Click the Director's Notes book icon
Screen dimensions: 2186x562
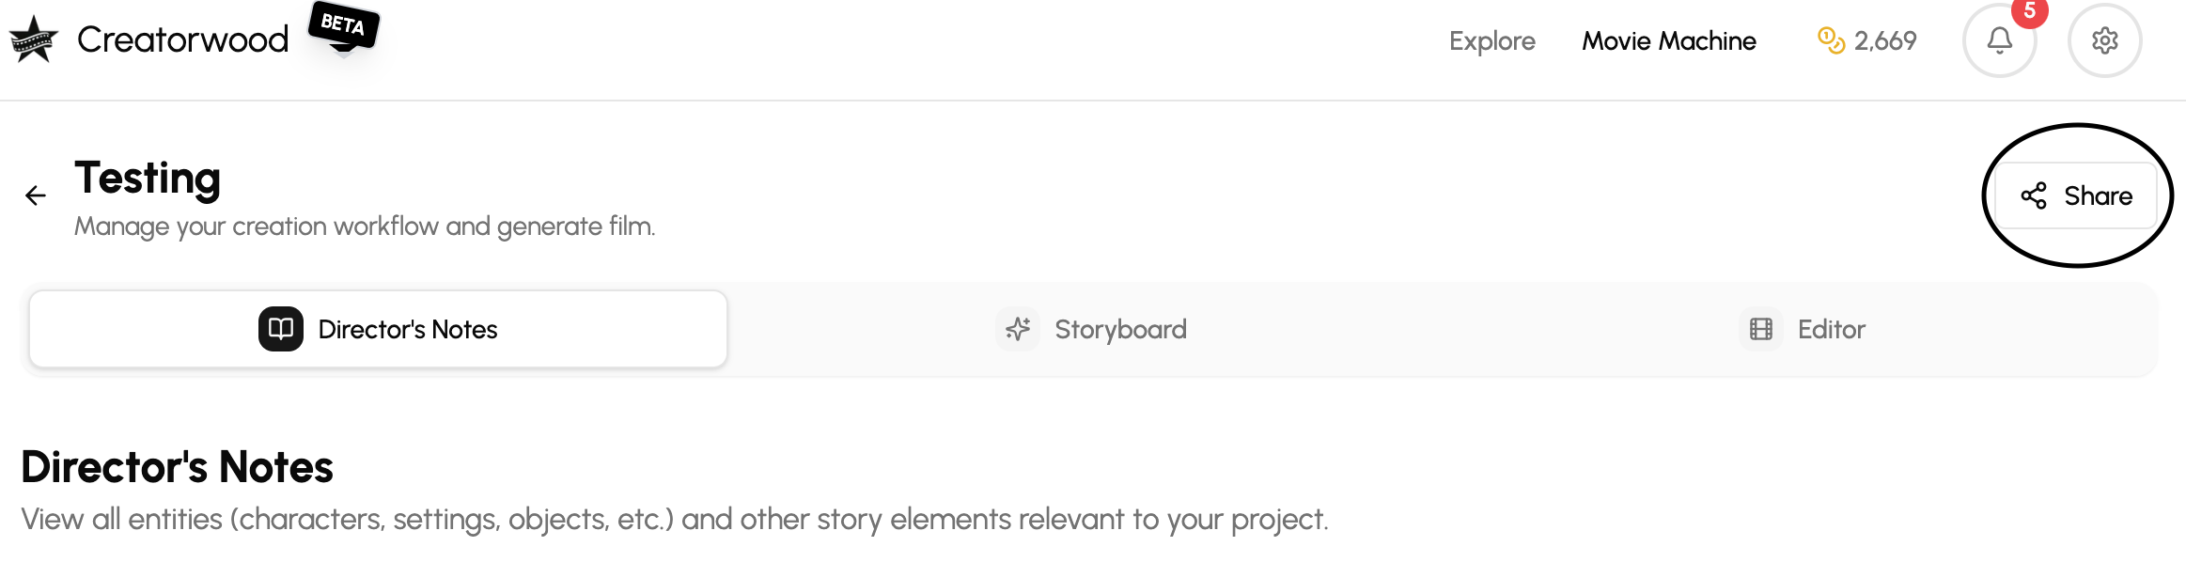point(281,329)
